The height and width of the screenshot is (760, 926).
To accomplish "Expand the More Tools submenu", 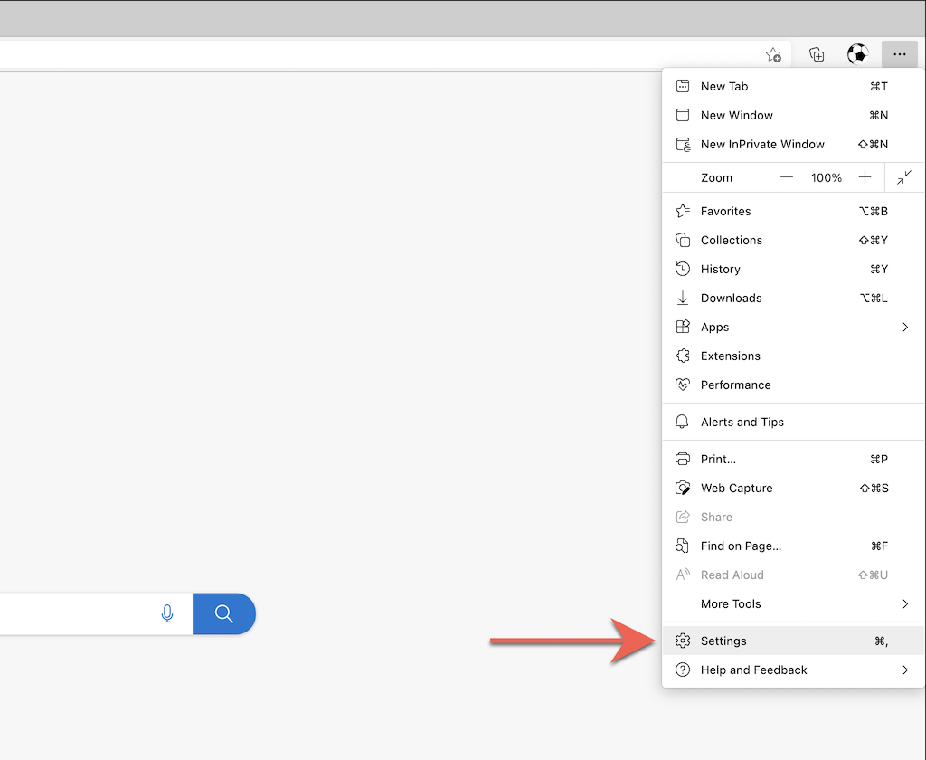I will point(904,603).
